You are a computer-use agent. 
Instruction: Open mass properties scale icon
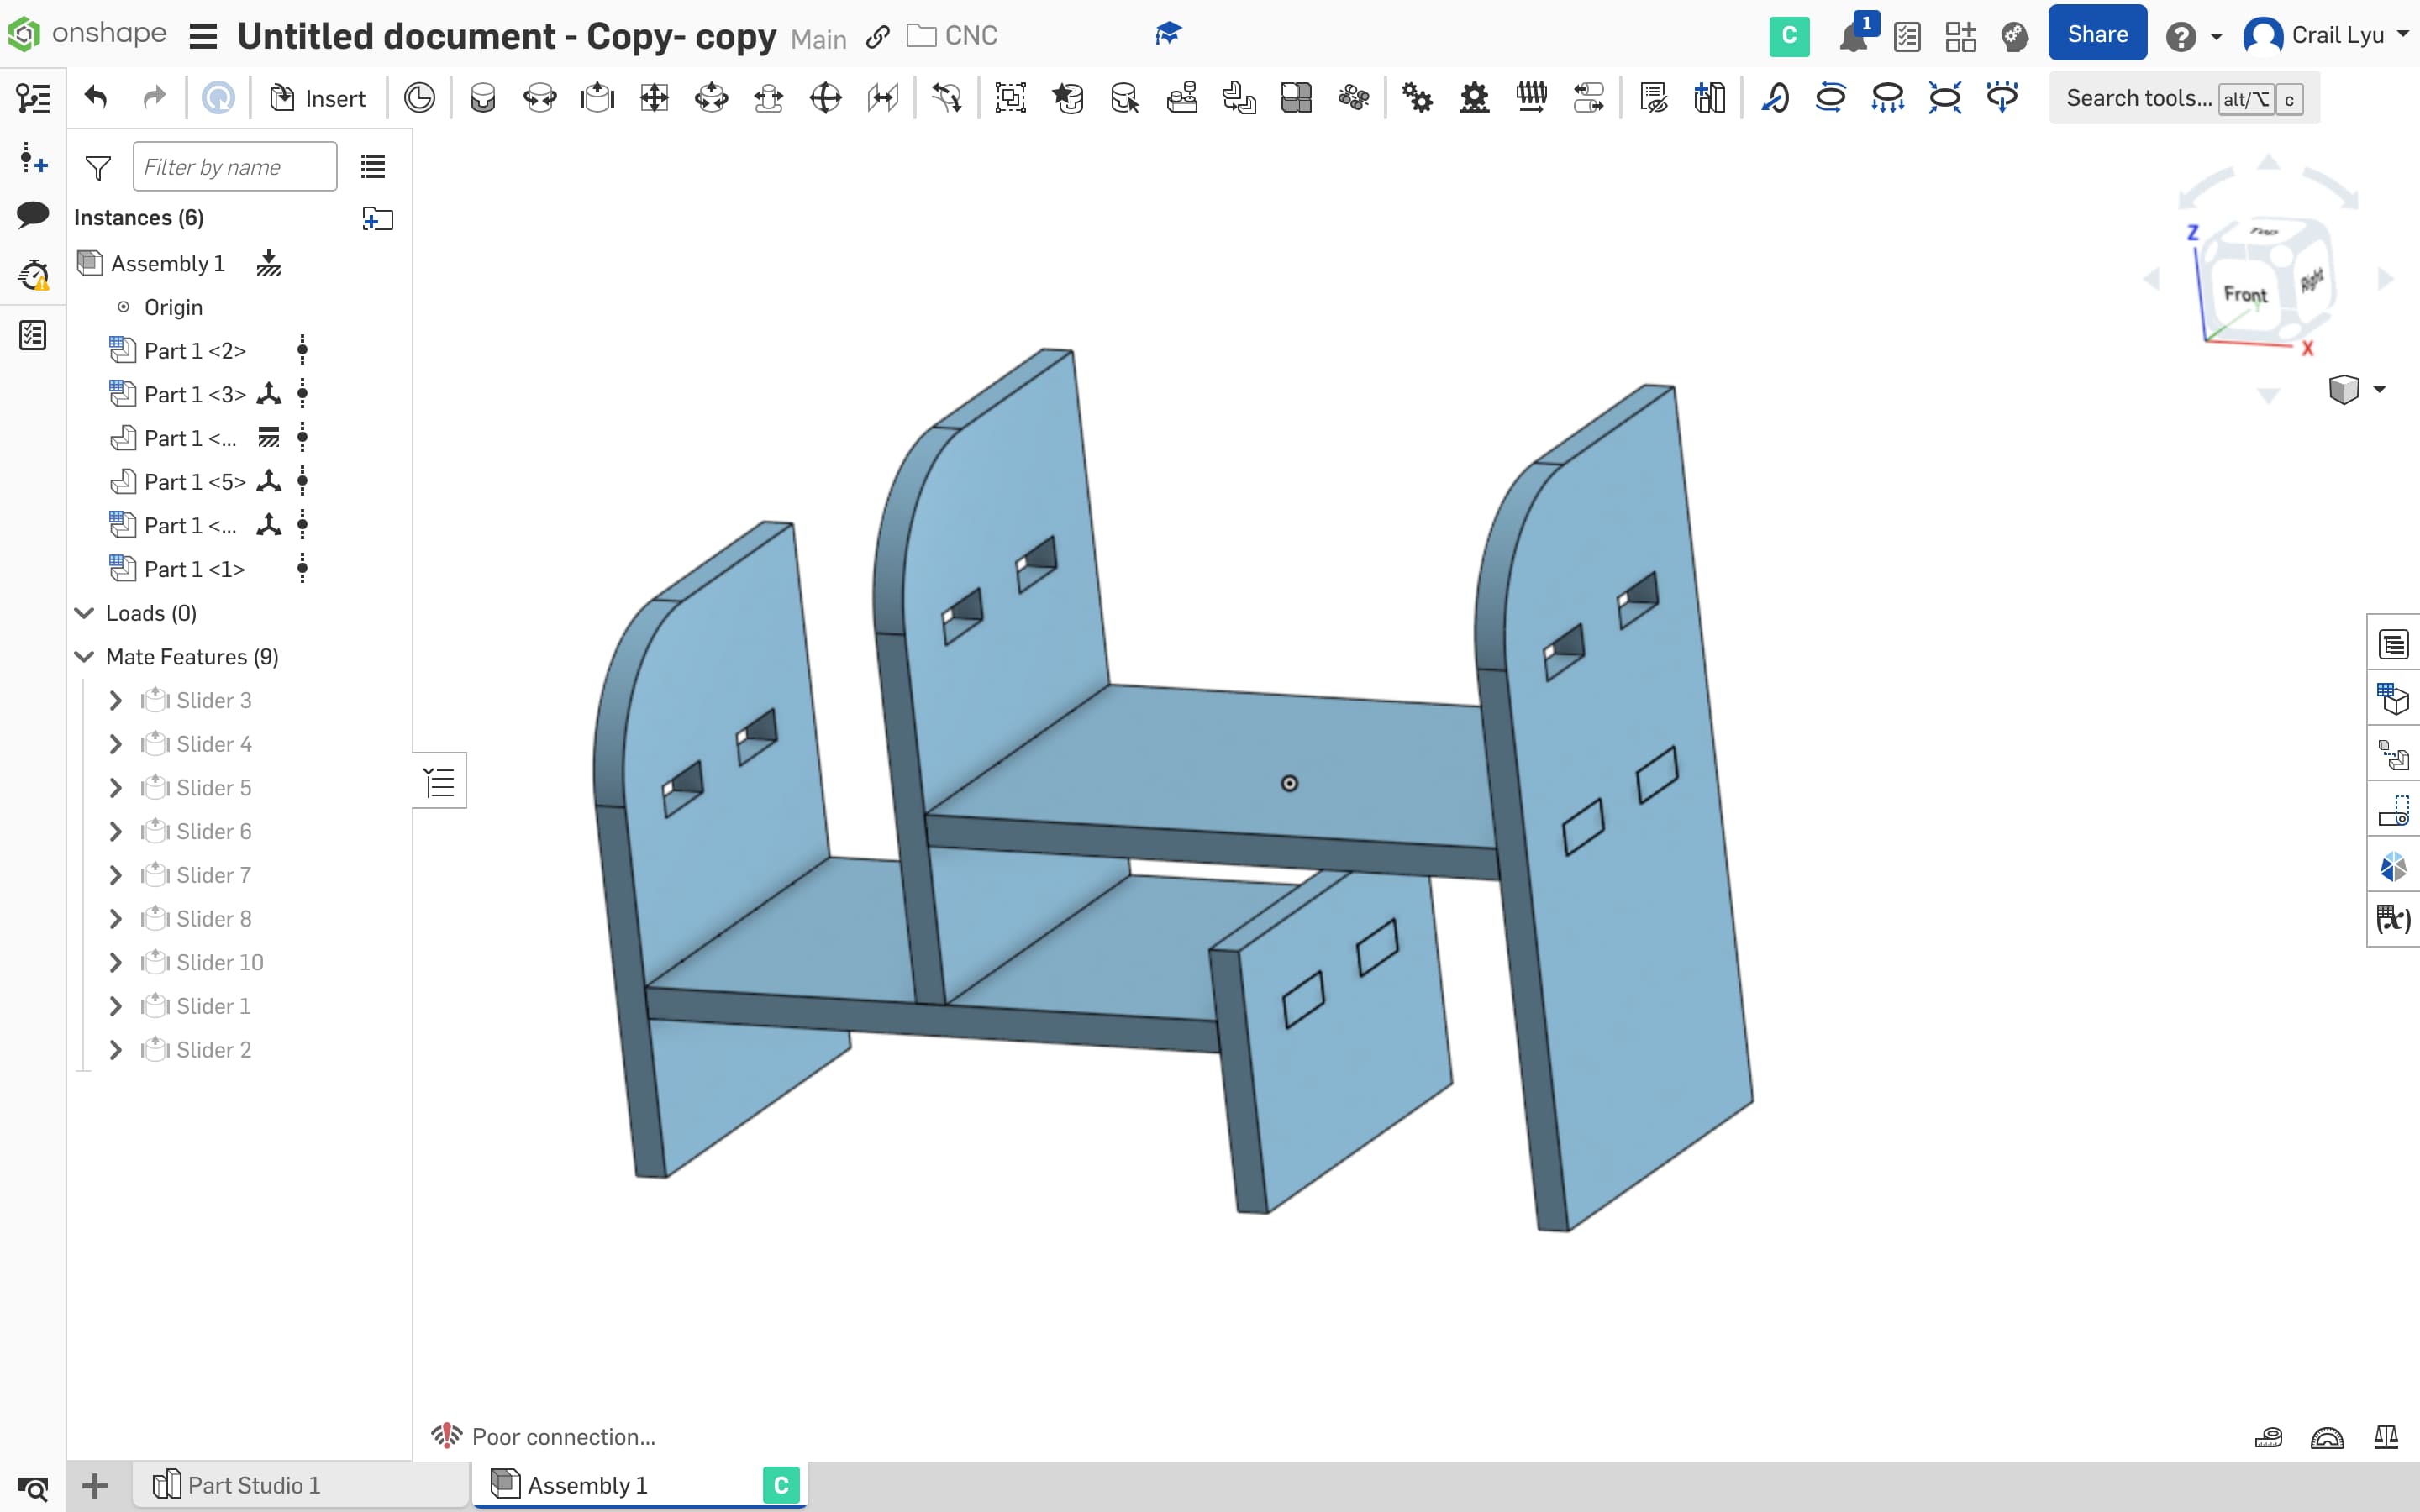[x=2386, y=1437]
